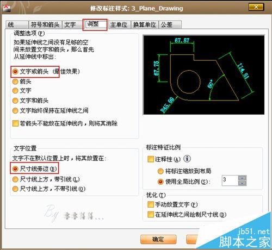Open the 公差 (Tolerances) tab

(x=170, y=24)
